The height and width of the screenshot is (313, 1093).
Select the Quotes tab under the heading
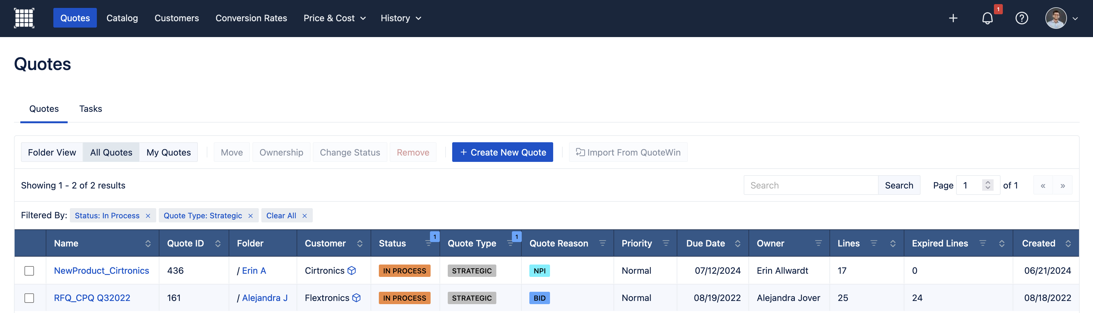coord(44,109)
